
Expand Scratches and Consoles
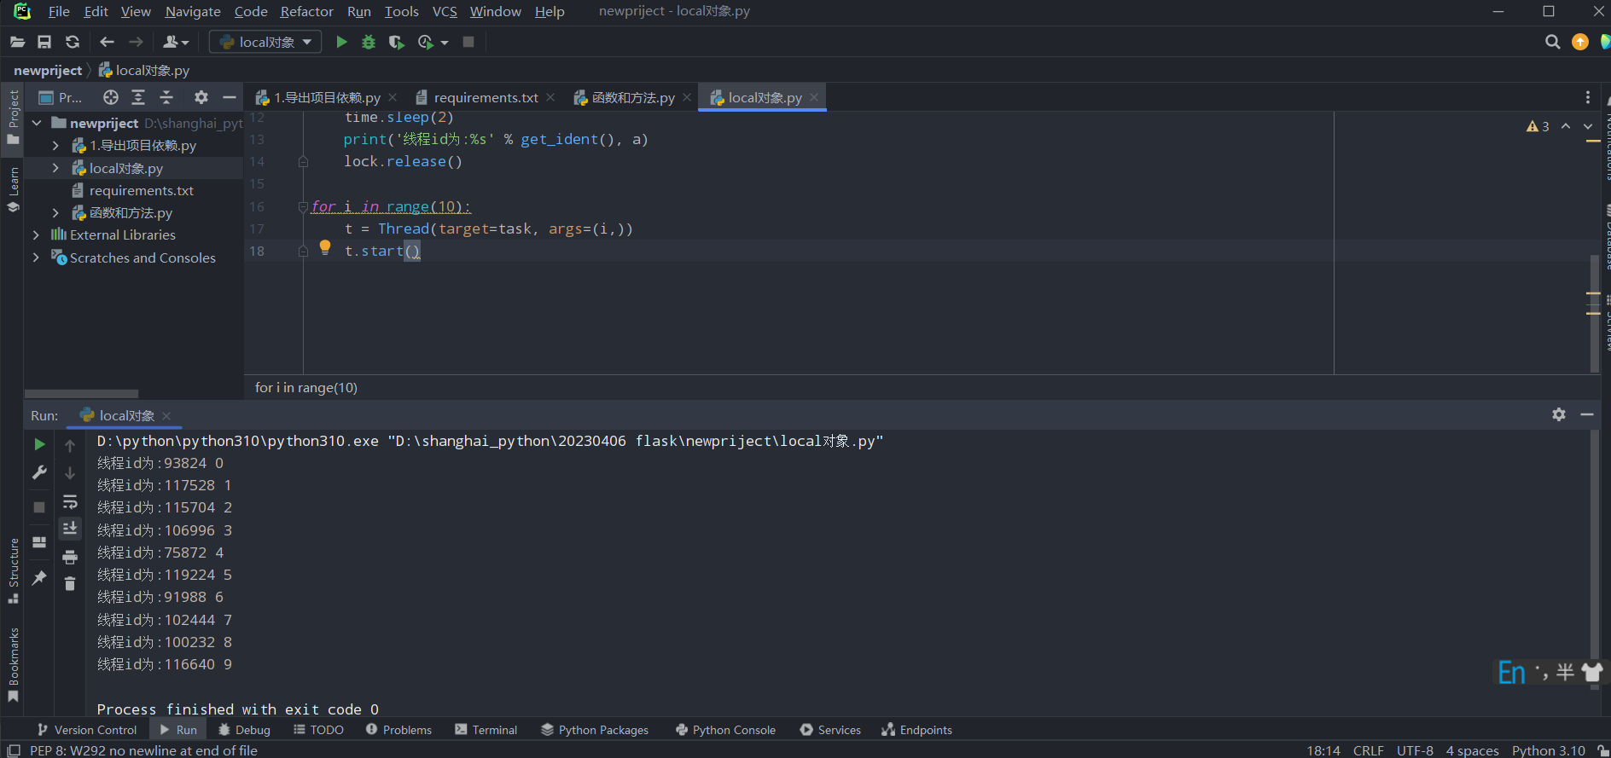click(36, 257)
